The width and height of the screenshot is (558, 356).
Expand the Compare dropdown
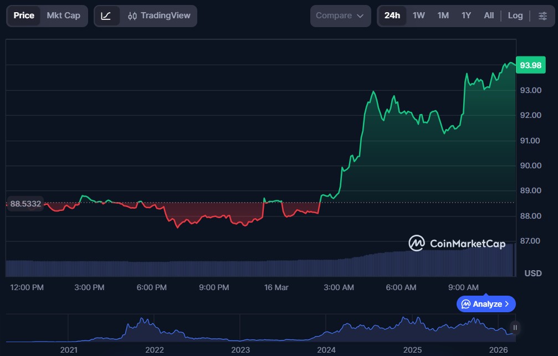[340, 16]
